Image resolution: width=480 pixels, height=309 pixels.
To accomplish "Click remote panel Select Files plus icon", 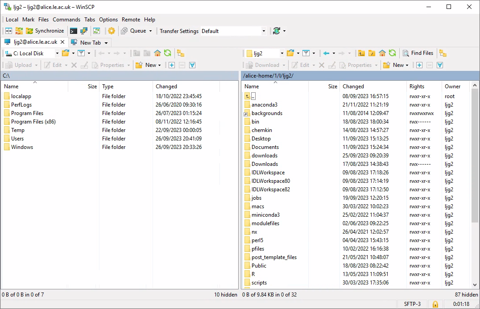I will pos(419,65).
